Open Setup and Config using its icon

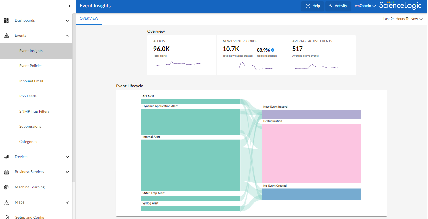[x=6, y=217]
